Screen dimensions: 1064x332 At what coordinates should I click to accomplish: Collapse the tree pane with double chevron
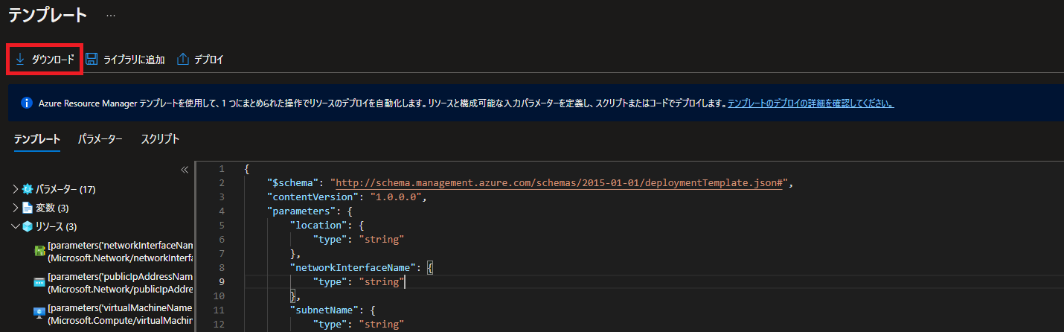click(x=185, y=170)
